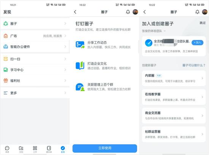Go back from the 钉钉圈子 intro screen
Viewport: 209px width, 155px height.
click(x=75, y=12)
